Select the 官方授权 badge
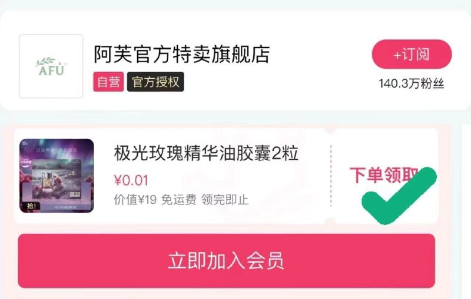Viewport: 471px width, 299px height. coord(155,82)
